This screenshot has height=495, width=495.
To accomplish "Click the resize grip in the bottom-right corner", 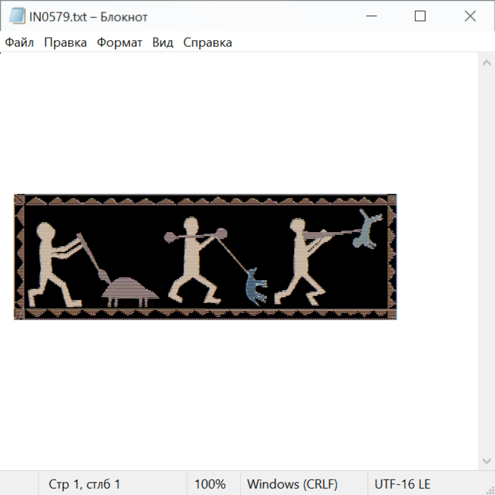I will pos(490,490).
